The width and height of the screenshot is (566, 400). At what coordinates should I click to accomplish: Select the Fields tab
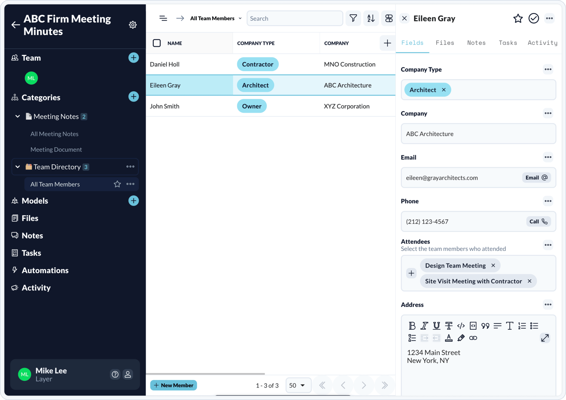coord(412,43)
